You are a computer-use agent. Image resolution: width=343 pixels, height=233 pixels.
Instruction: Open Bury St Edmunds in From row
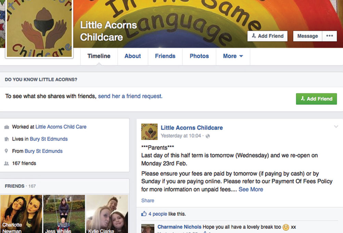coord(43,151)
